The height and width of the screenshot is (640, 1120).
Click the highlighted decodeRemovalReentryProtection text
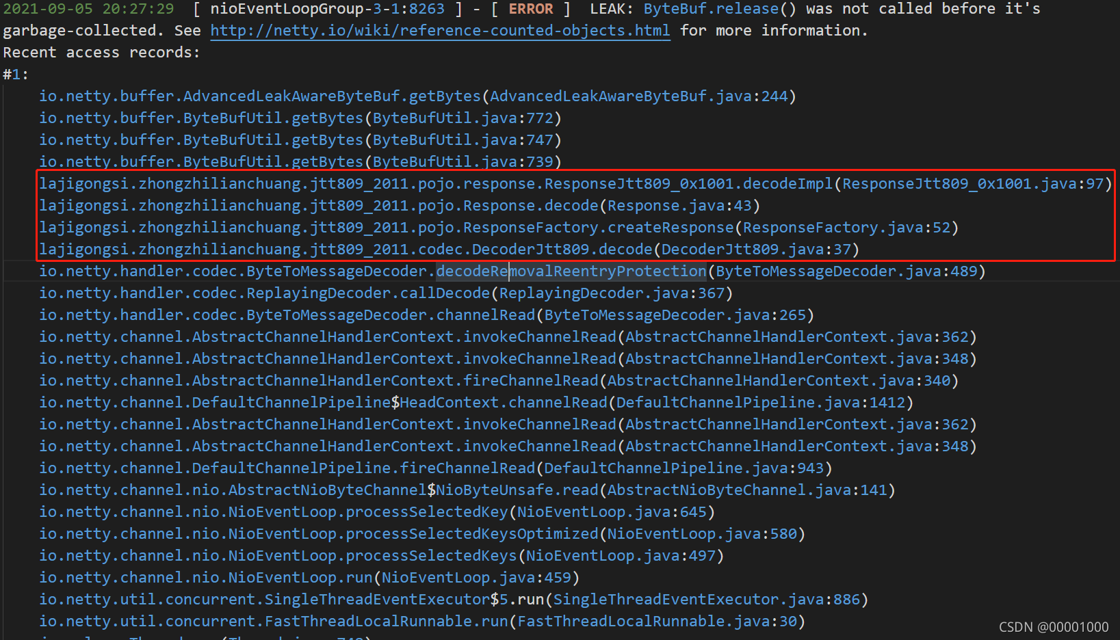[x=571, y=271]
